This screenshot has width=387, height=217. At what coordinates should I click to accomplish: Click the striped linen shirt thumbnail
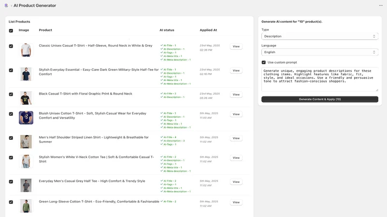(26, 141)
